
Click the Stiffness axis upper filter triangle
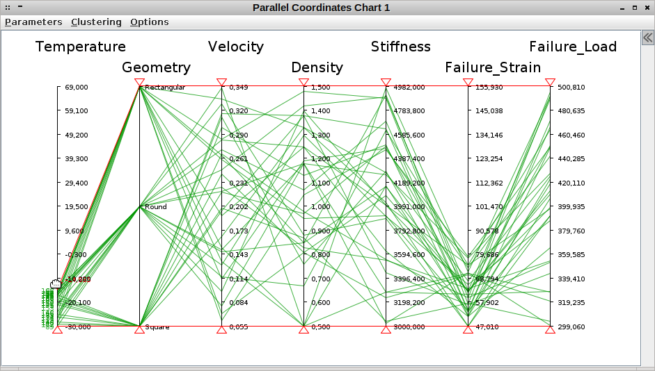[386, 82]
